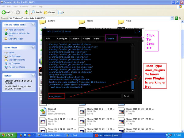Open the File menu
184x138 pixels.
point(3,6)
